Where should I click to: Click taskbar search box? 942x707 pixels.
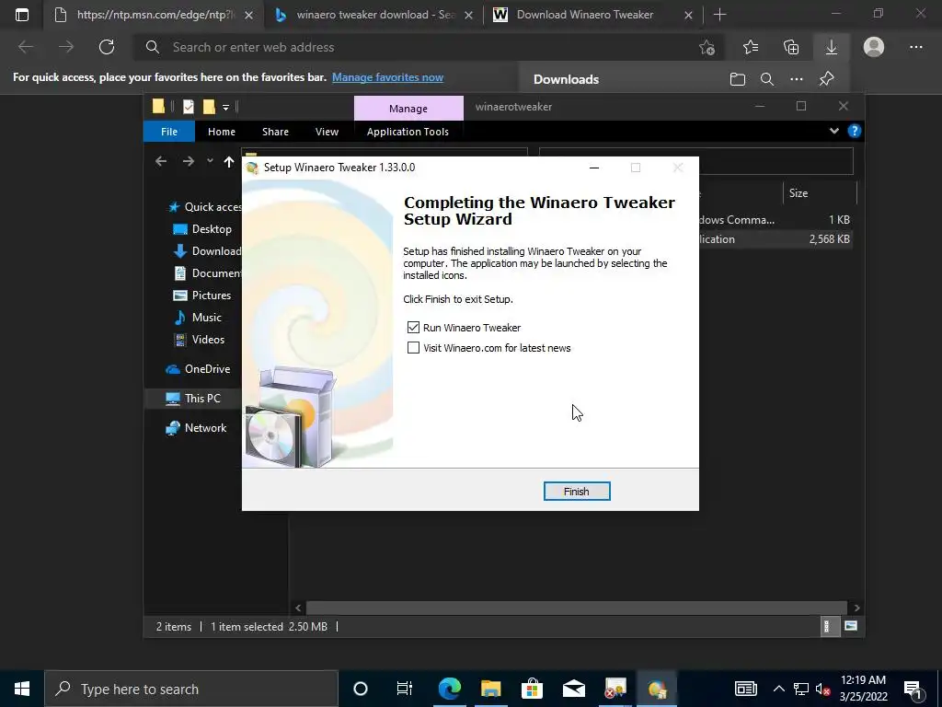(191, 689)
